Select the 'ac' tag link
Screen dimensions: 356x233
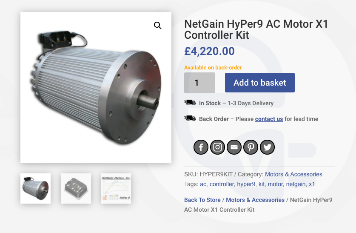click(203, 184)
